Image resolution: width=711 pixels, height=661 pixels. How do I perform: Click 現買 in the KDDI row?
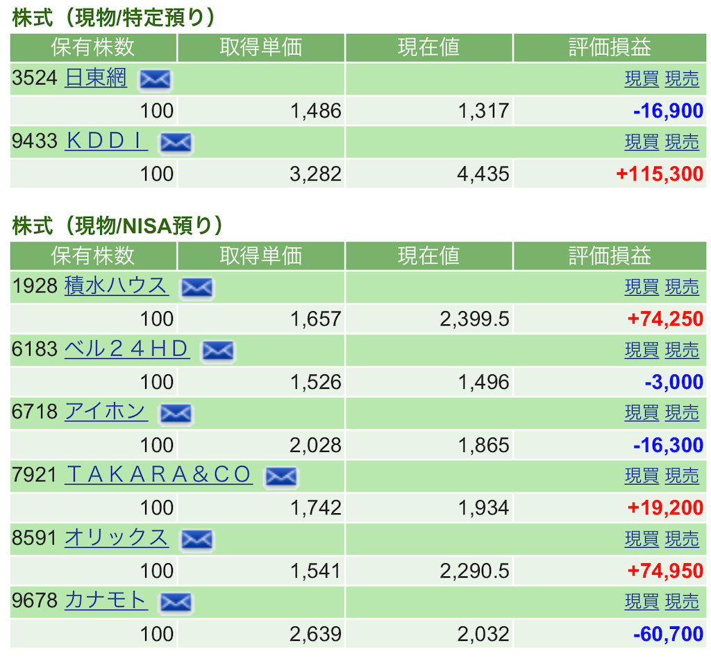642,142
